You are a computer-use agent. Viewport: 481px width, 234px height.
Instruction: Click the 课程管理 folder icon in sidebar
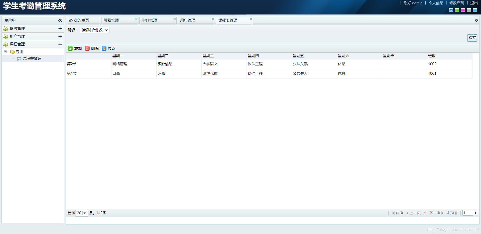(6, 44)
